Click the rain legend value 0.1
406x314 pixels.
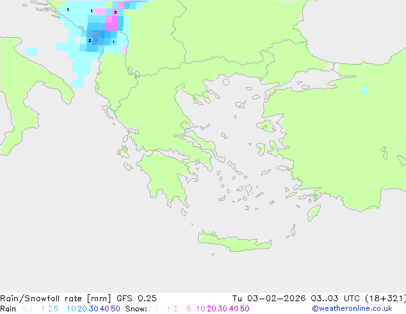pos(28,309)
